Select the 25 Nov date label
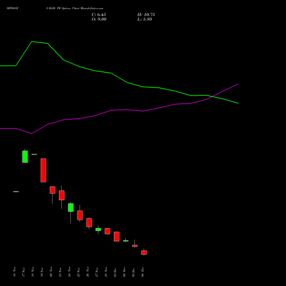 tap(78, 272)
